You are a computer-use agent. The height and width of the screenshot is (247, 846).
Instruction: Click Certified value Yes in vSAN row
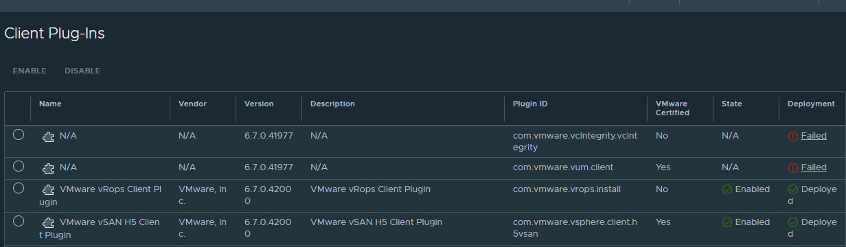663,222
